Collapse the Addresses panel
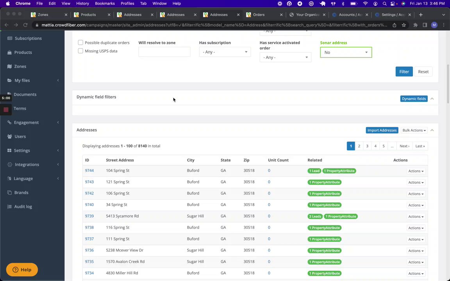This screenshot has height=281, width=450. coord(432,130)
